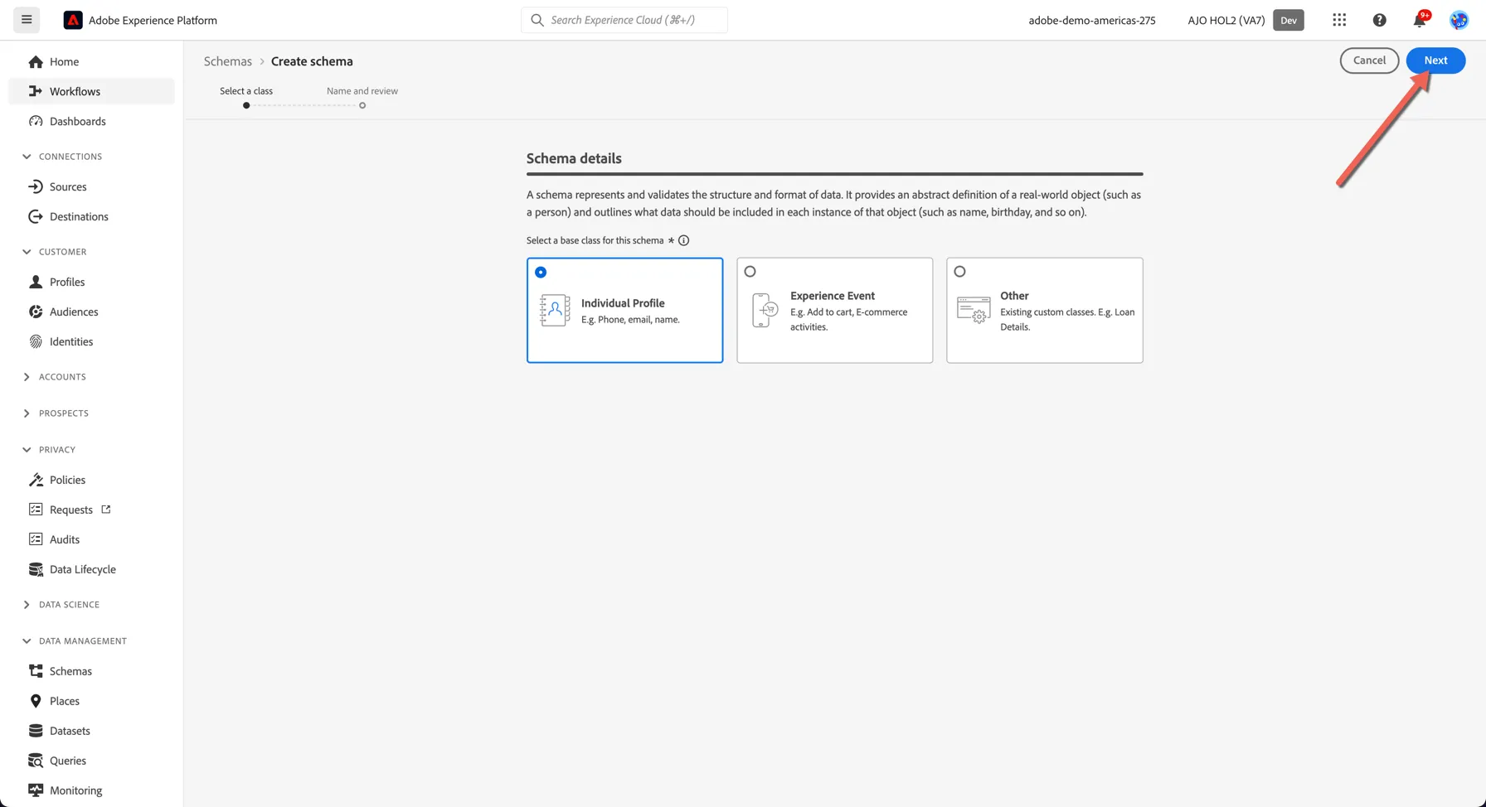Click the Next button

pyautogui.click(x=1435, y=60)
